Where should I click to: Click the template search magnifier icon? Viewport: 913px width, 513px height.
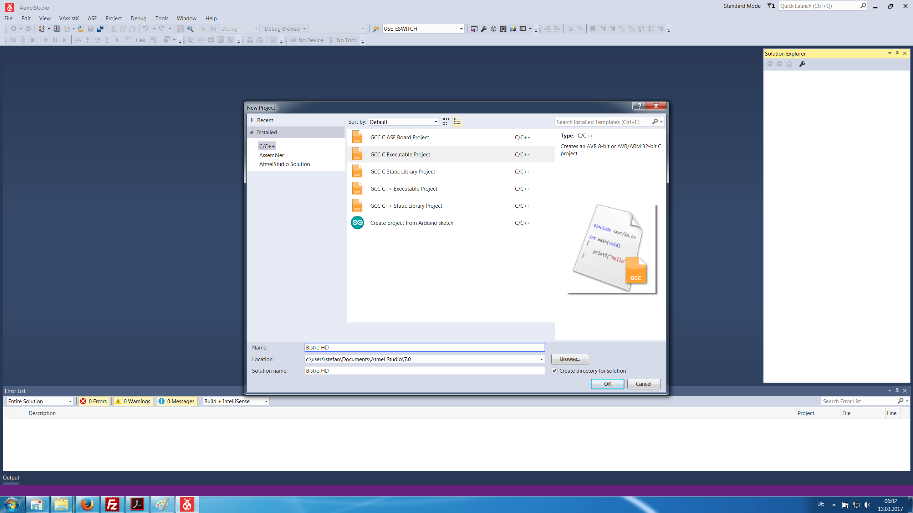(655, 122)
